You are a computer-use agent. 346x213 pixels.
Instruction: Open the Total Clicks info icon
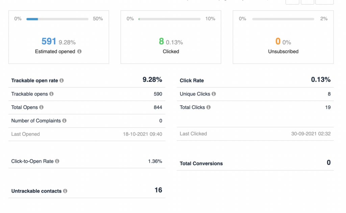(x=208, y=107)
